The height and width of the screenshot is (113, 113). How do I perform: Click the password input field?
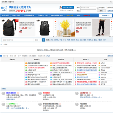point(88,11)
